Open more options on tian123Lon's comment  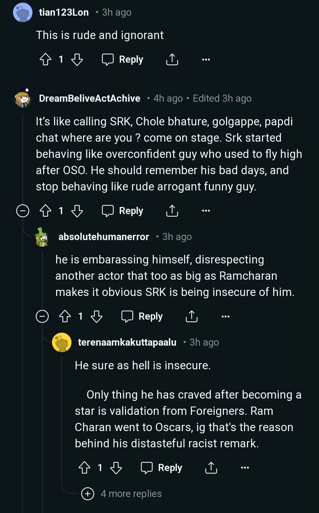[x=206, y=59]
